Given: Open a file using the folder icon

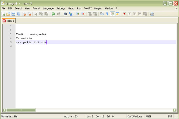Looking at the screenshot, I should pos(8,14).
